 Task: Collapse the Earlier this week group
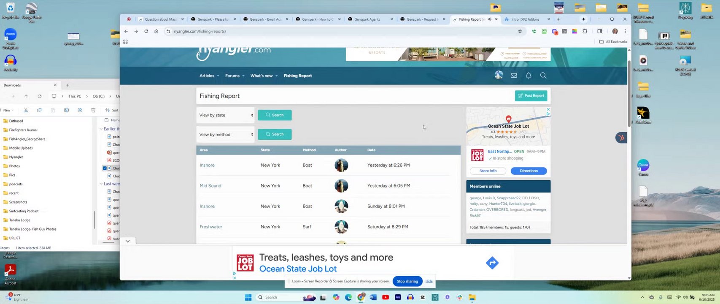point(101,129)
